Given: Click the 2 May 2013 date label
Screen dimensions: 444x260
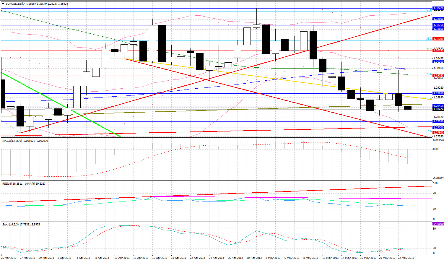Looking at the screenshot, I should pos(273,258).
